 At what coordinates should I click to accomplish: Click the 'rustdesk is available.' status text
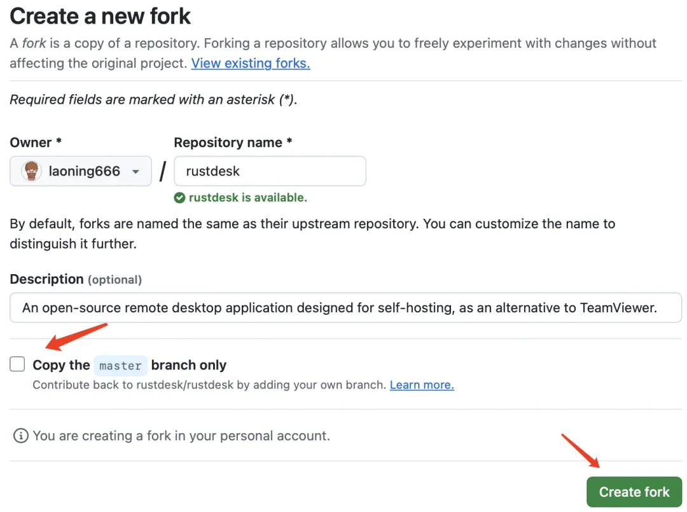click(248, 198)
